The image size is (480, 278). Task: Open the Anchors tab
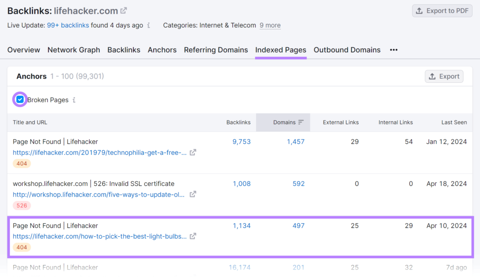click(x=162, y=50)
